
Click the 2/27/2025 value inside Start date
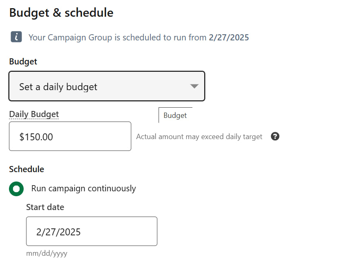point(58,232)
